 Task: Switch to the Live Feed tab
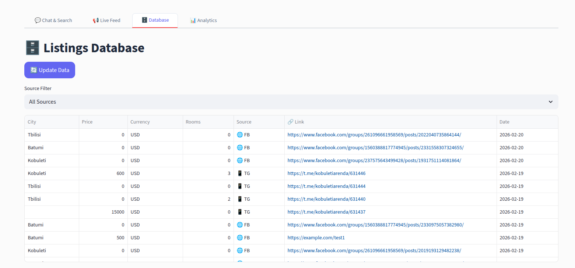106,21
